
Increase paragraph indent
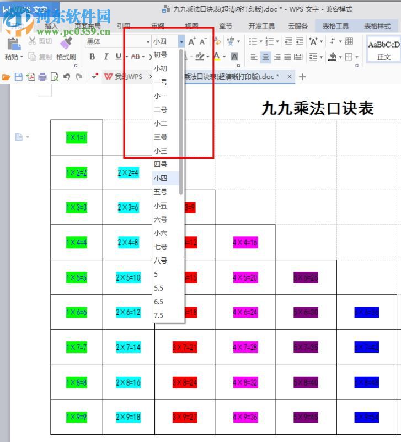coord(300,41)
